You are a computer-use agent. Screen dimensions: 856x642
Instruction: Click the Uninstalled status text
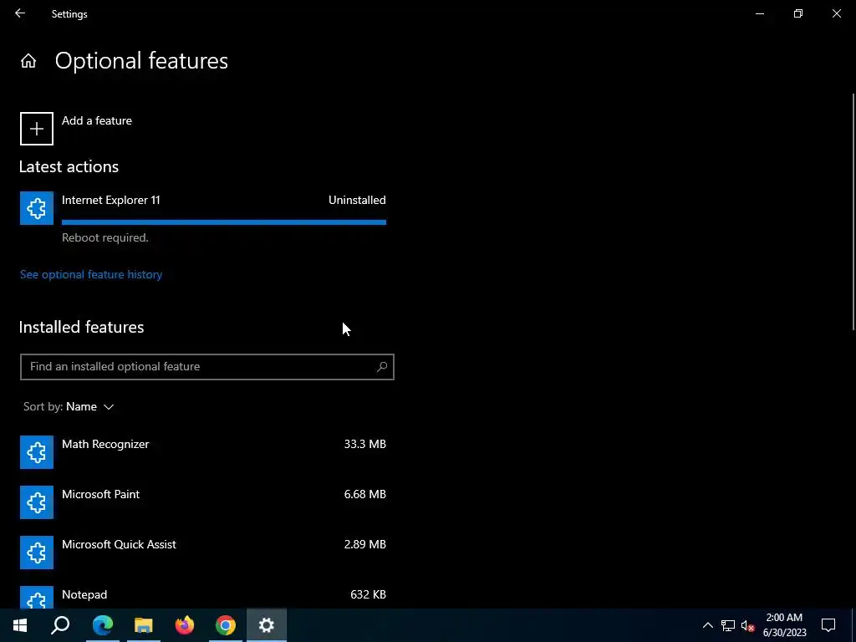357,200
